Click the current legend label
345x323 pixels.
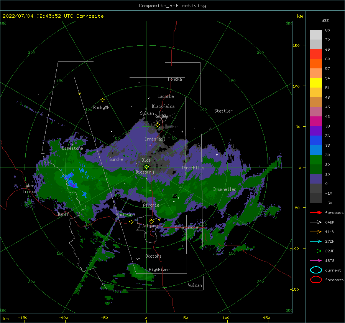333,270
